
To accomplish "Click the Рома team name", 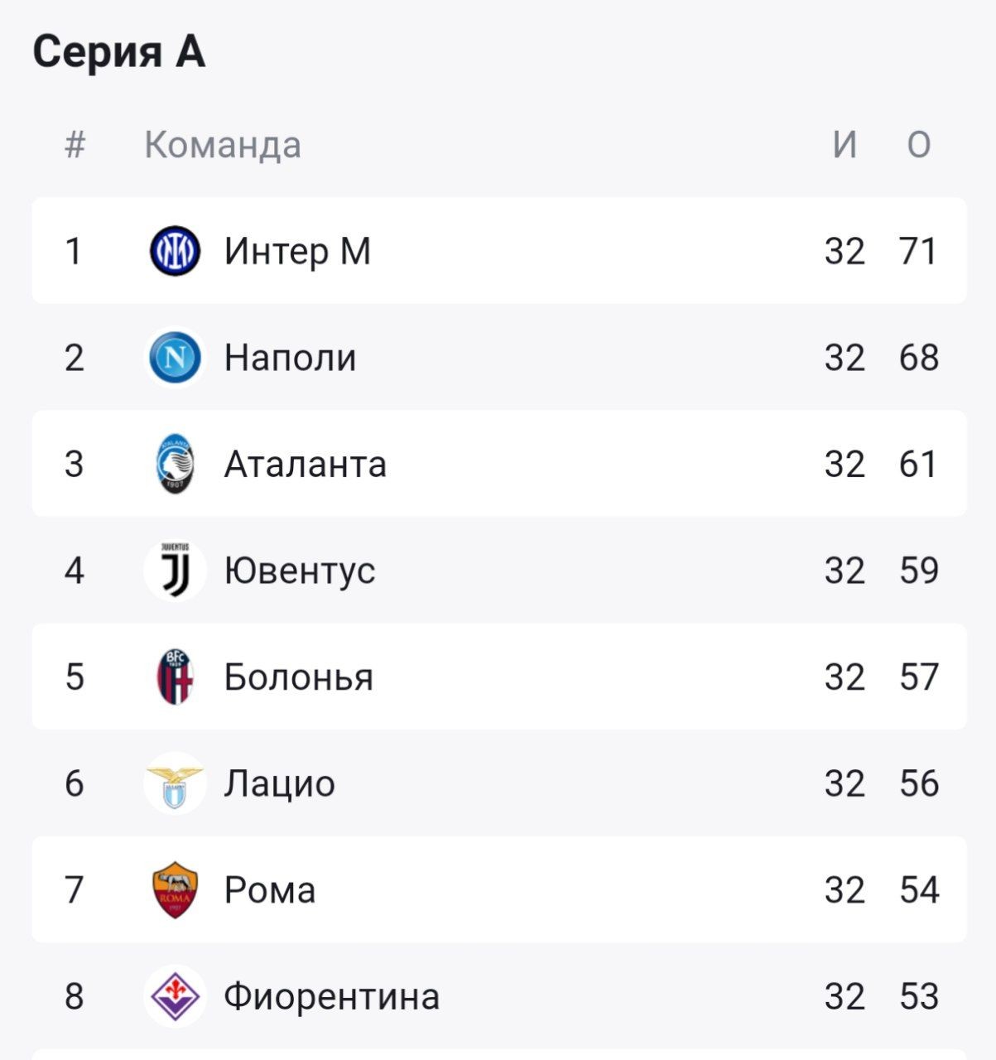I will 269,890.
